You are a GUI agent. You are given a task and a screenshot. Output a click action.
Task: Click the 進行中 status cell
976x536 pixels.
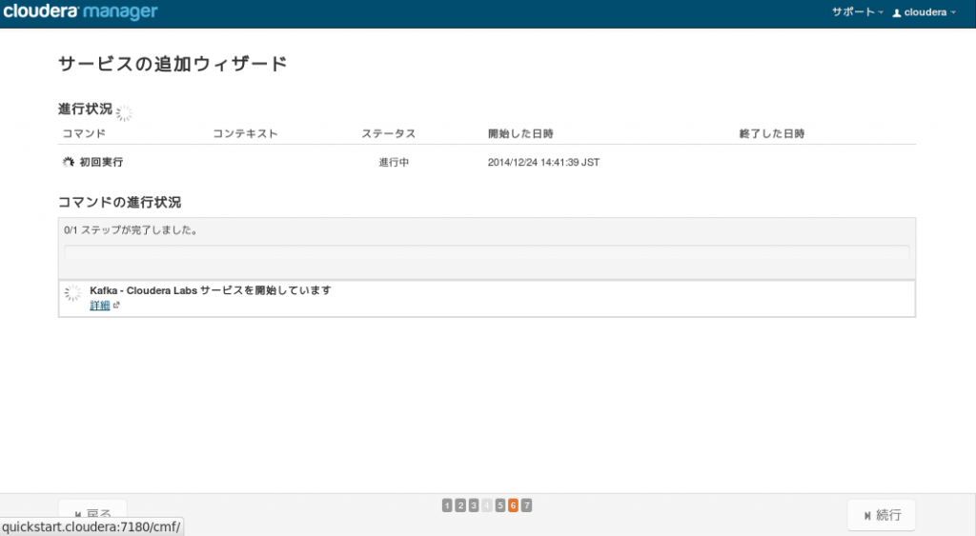(394, 162)
